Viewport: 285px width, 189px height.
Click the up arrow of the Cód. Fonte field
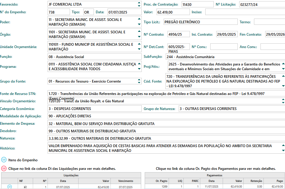[x=283, y=76]
